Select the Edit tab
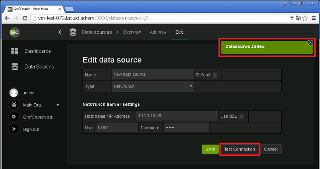Viewport: 320px width, 169px height. (179, 32)
